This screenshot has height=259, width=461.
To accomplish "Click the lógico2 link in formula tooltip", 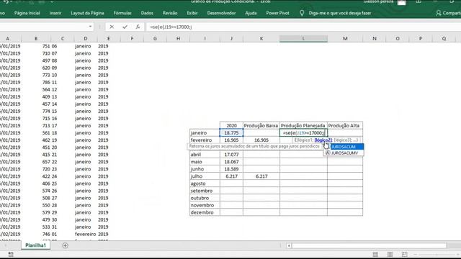I will click(x=323, y=140).
